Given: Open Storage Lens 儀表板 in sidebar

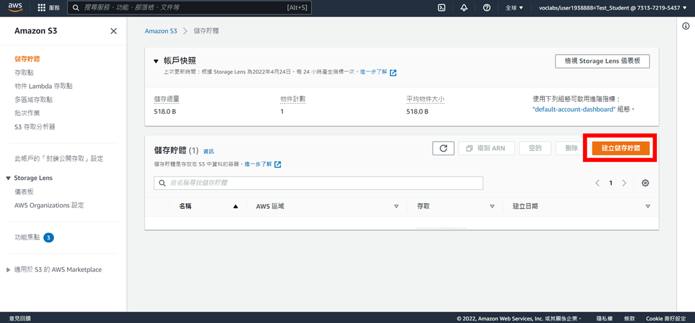Looking at the screenshot, I should (24, 192).
